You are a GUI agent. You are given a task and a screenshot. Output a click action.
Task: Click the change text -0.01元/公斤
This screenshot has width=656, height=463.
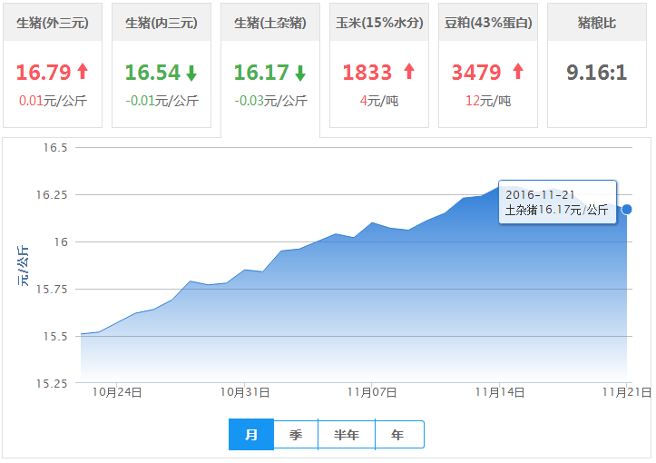point(162,101)
